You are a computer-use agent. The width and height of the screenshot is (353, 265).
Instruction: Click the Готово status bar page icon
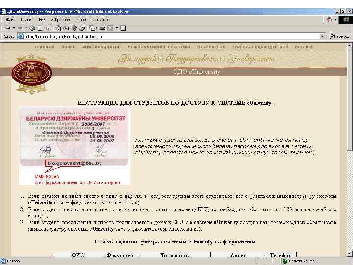tap(3, 261)
